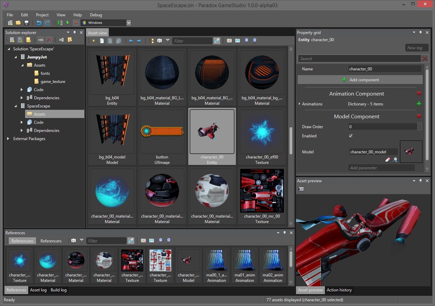Click the Asset view funnel filter icon

pyautogui.click(x=168, y=41)
